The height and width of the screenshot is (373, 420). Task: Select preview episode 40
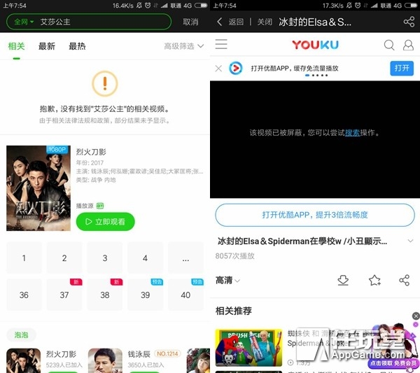(x=185, y=295)
